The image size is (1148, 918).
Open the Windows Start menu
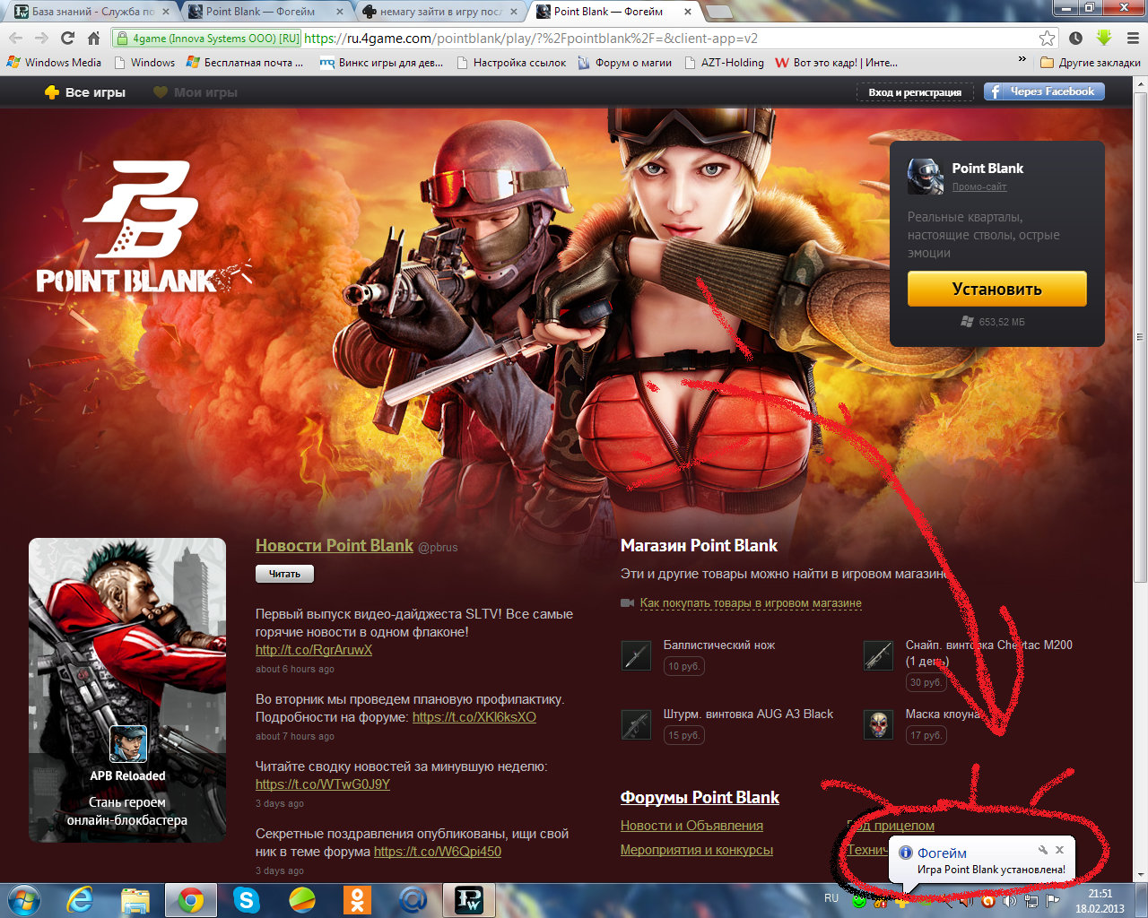(23, 900)
